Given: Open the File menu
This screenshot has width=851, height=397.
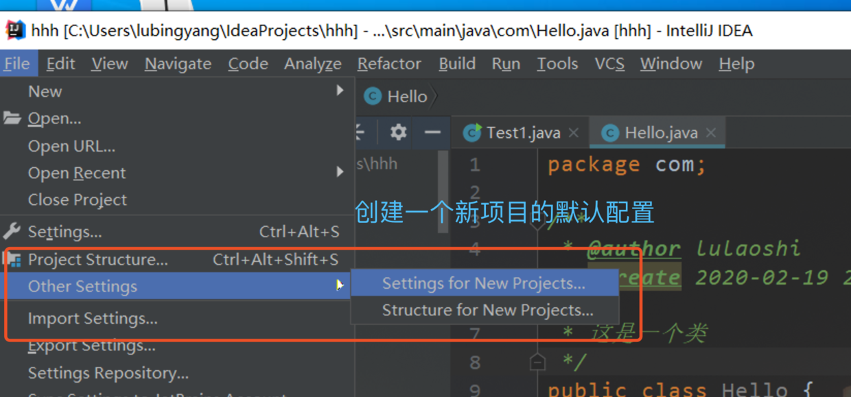Looking at the screenshot, I should (16, 64).
